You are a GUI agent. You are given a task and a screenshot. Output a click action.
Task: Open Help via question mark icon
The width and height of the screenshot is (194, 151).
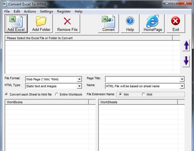coord(130,21)
